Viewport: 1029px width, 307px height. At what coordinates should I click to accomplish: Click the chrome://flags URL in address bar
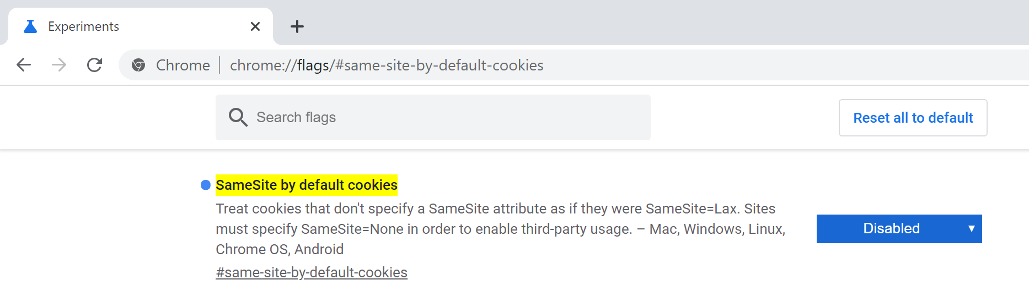(x=386, y=65)
